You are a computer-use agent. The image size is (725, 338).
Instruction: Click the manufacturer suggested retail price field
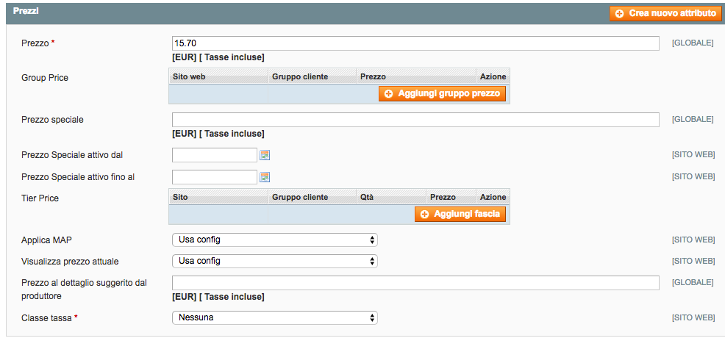pyautogui.click(x=415, y=283)
